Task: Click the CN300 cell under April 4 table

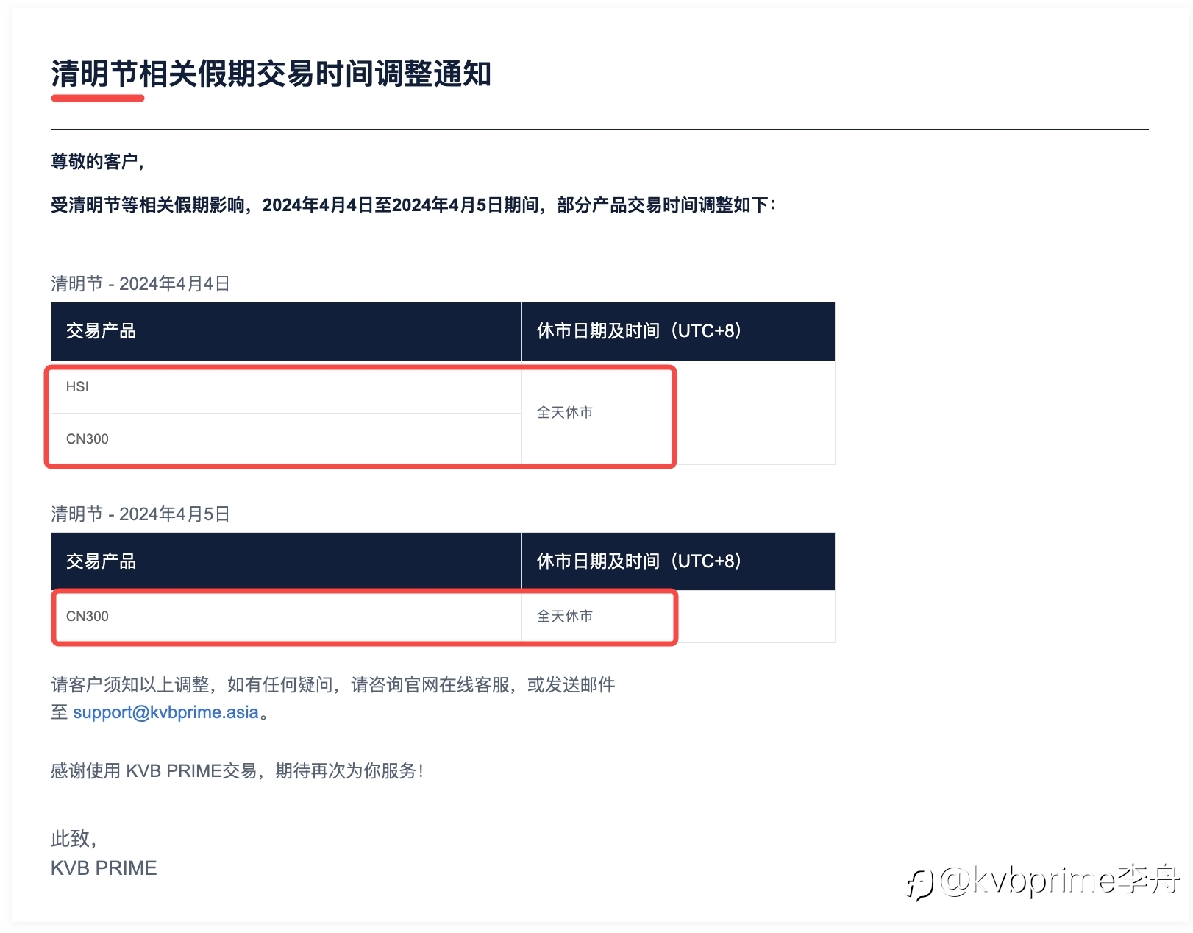Action: click(286, 439)
